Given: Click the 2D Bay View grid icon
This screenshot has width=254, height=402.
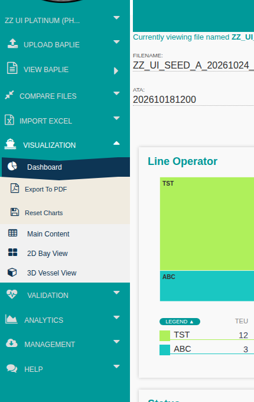Looking at the screenshot, I should coord(12,252).
